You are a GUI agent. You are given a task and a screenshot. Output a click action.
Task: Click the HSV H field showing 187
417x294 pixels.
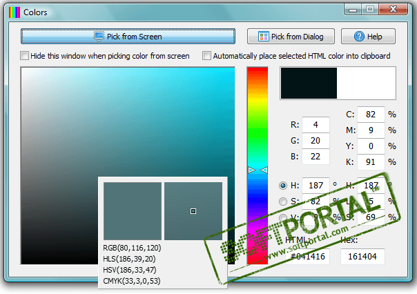316,185
